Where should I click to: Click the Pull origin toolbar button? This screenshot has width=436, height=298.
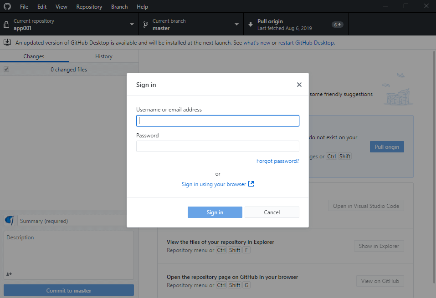pos(296,24)
